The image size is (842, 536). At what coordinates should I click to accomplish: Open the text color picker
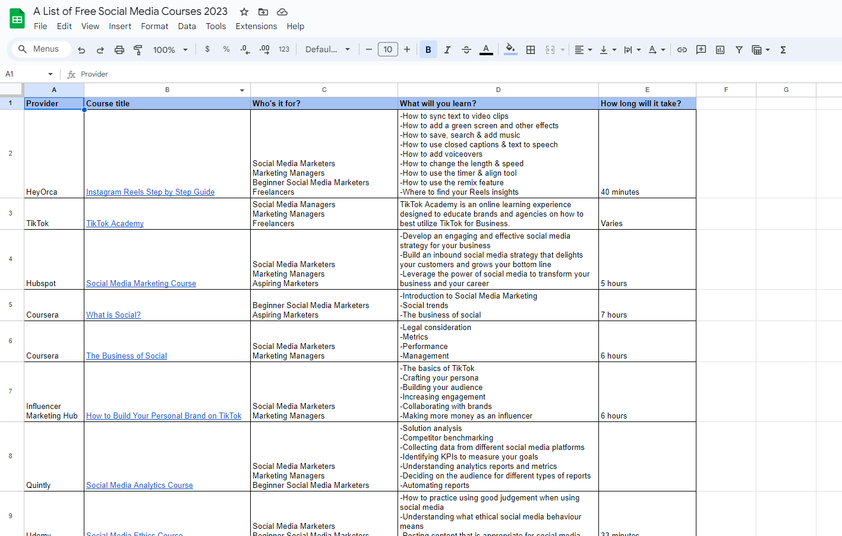pyautogui.click(x=486, y=50)
